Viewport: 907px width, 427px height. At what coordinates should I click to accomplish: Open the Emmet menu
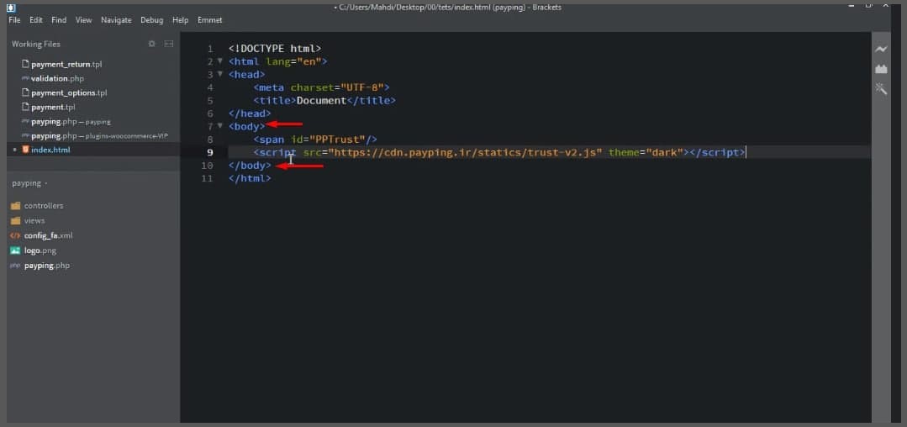pos(210,19)
